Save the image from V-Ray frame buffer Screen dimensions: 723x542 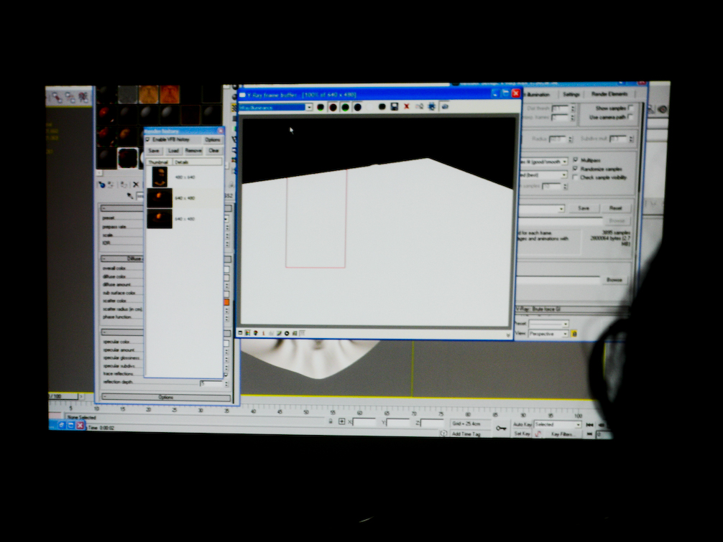pos(395,107)
